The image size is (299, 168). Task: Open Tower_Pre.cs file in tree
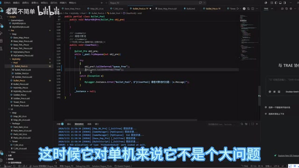(x=19, y=102)
